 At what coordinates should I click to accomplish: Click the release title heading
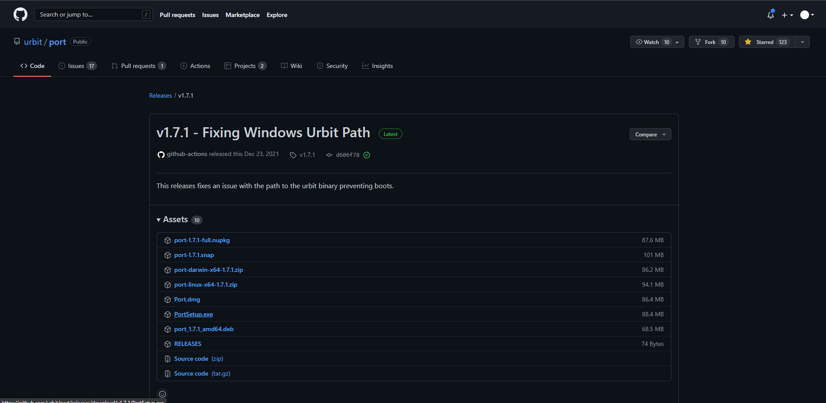263,132
